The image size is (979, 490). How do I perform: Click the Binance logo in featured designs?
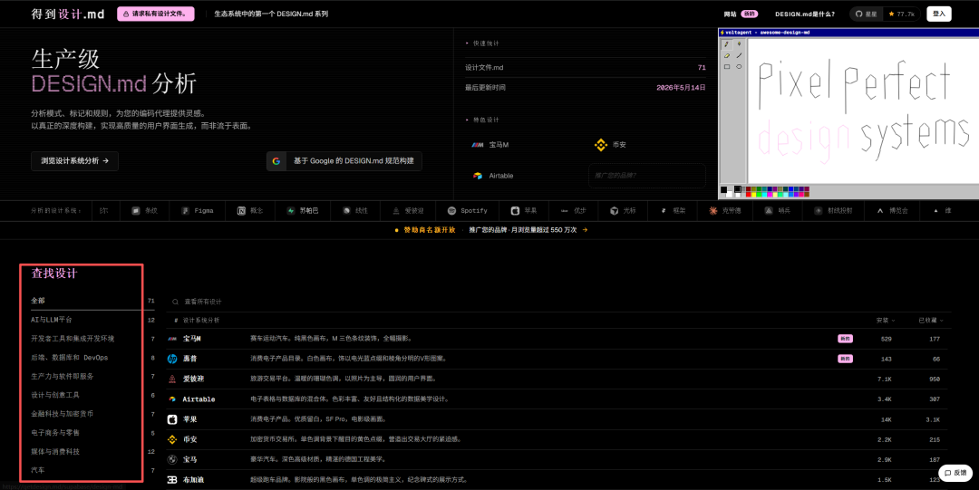coord(601,145)
